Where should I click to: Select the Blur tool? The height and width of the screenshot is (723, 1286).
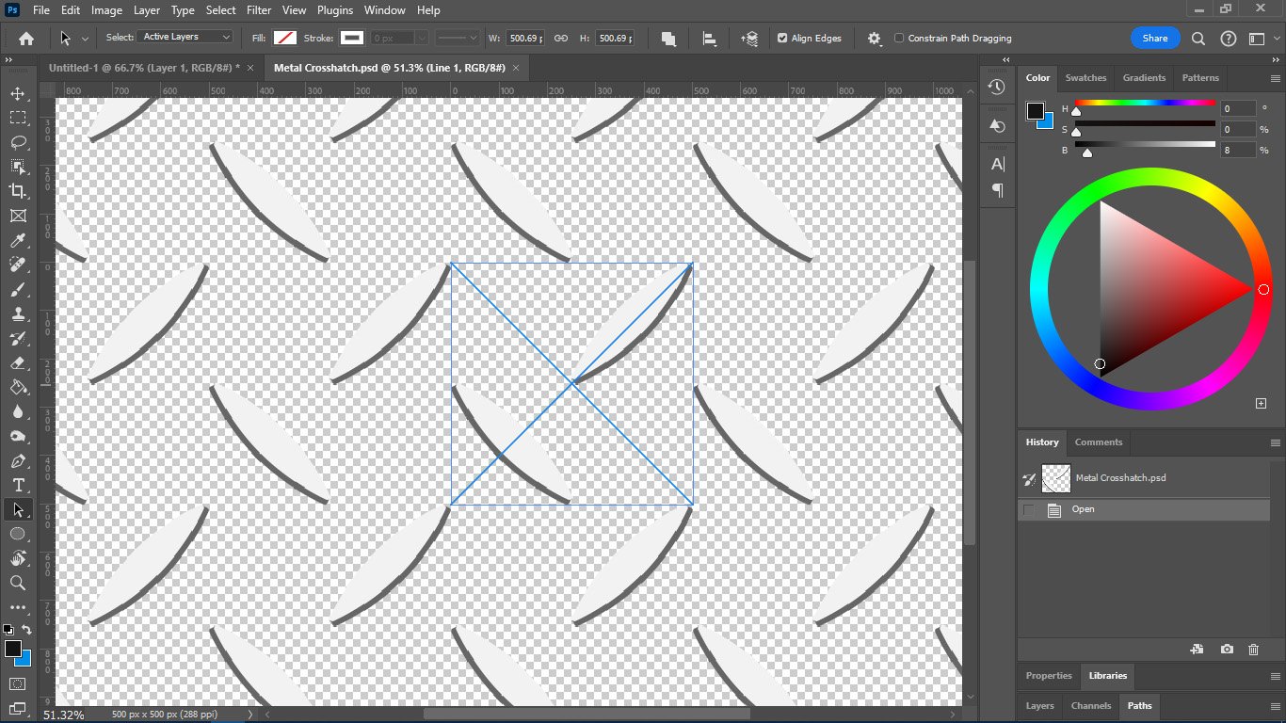pos(17,412)
